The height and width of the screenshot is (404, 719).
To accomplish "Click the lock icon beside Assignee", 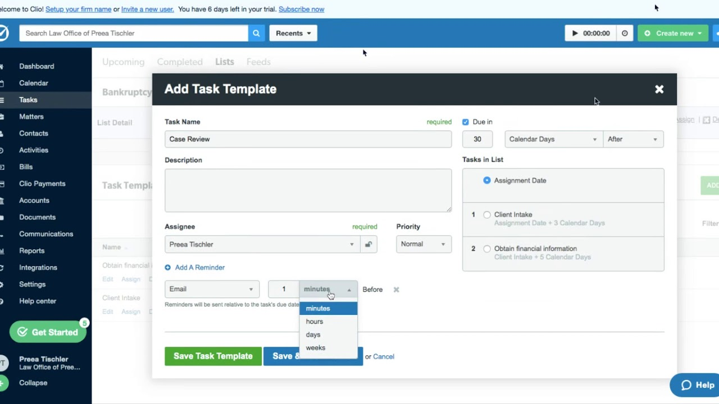I will [x=368, y=244].
